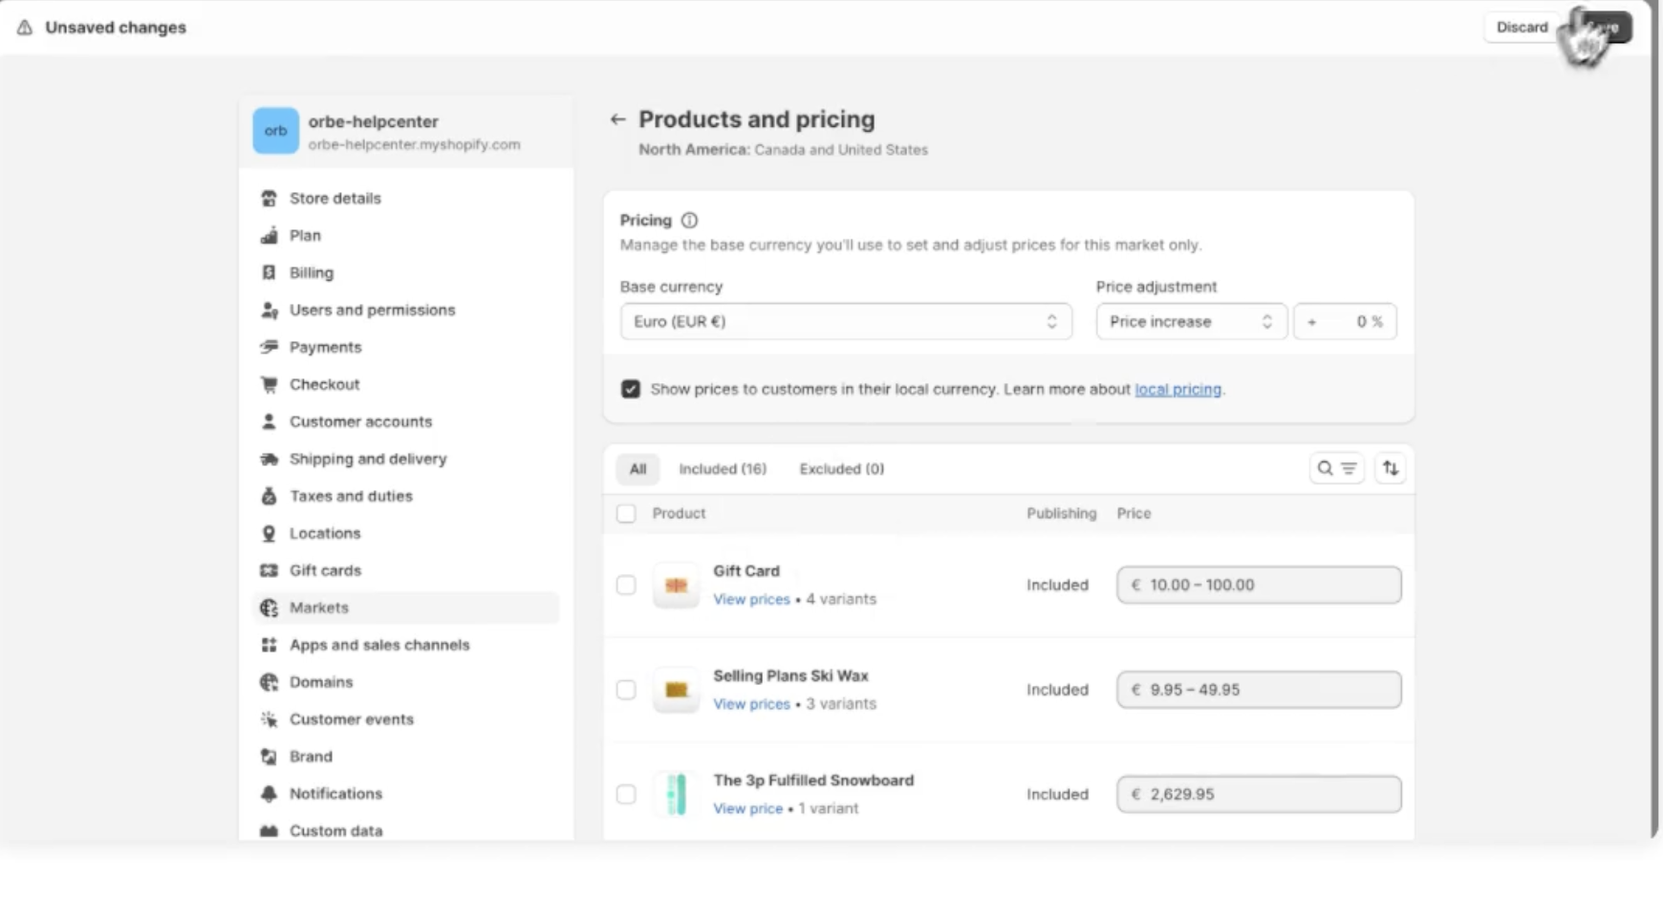This screenshot has width=1663, height=898.
Task: Uncheck Show prices in local currency
Action: (x=631, y=389)
